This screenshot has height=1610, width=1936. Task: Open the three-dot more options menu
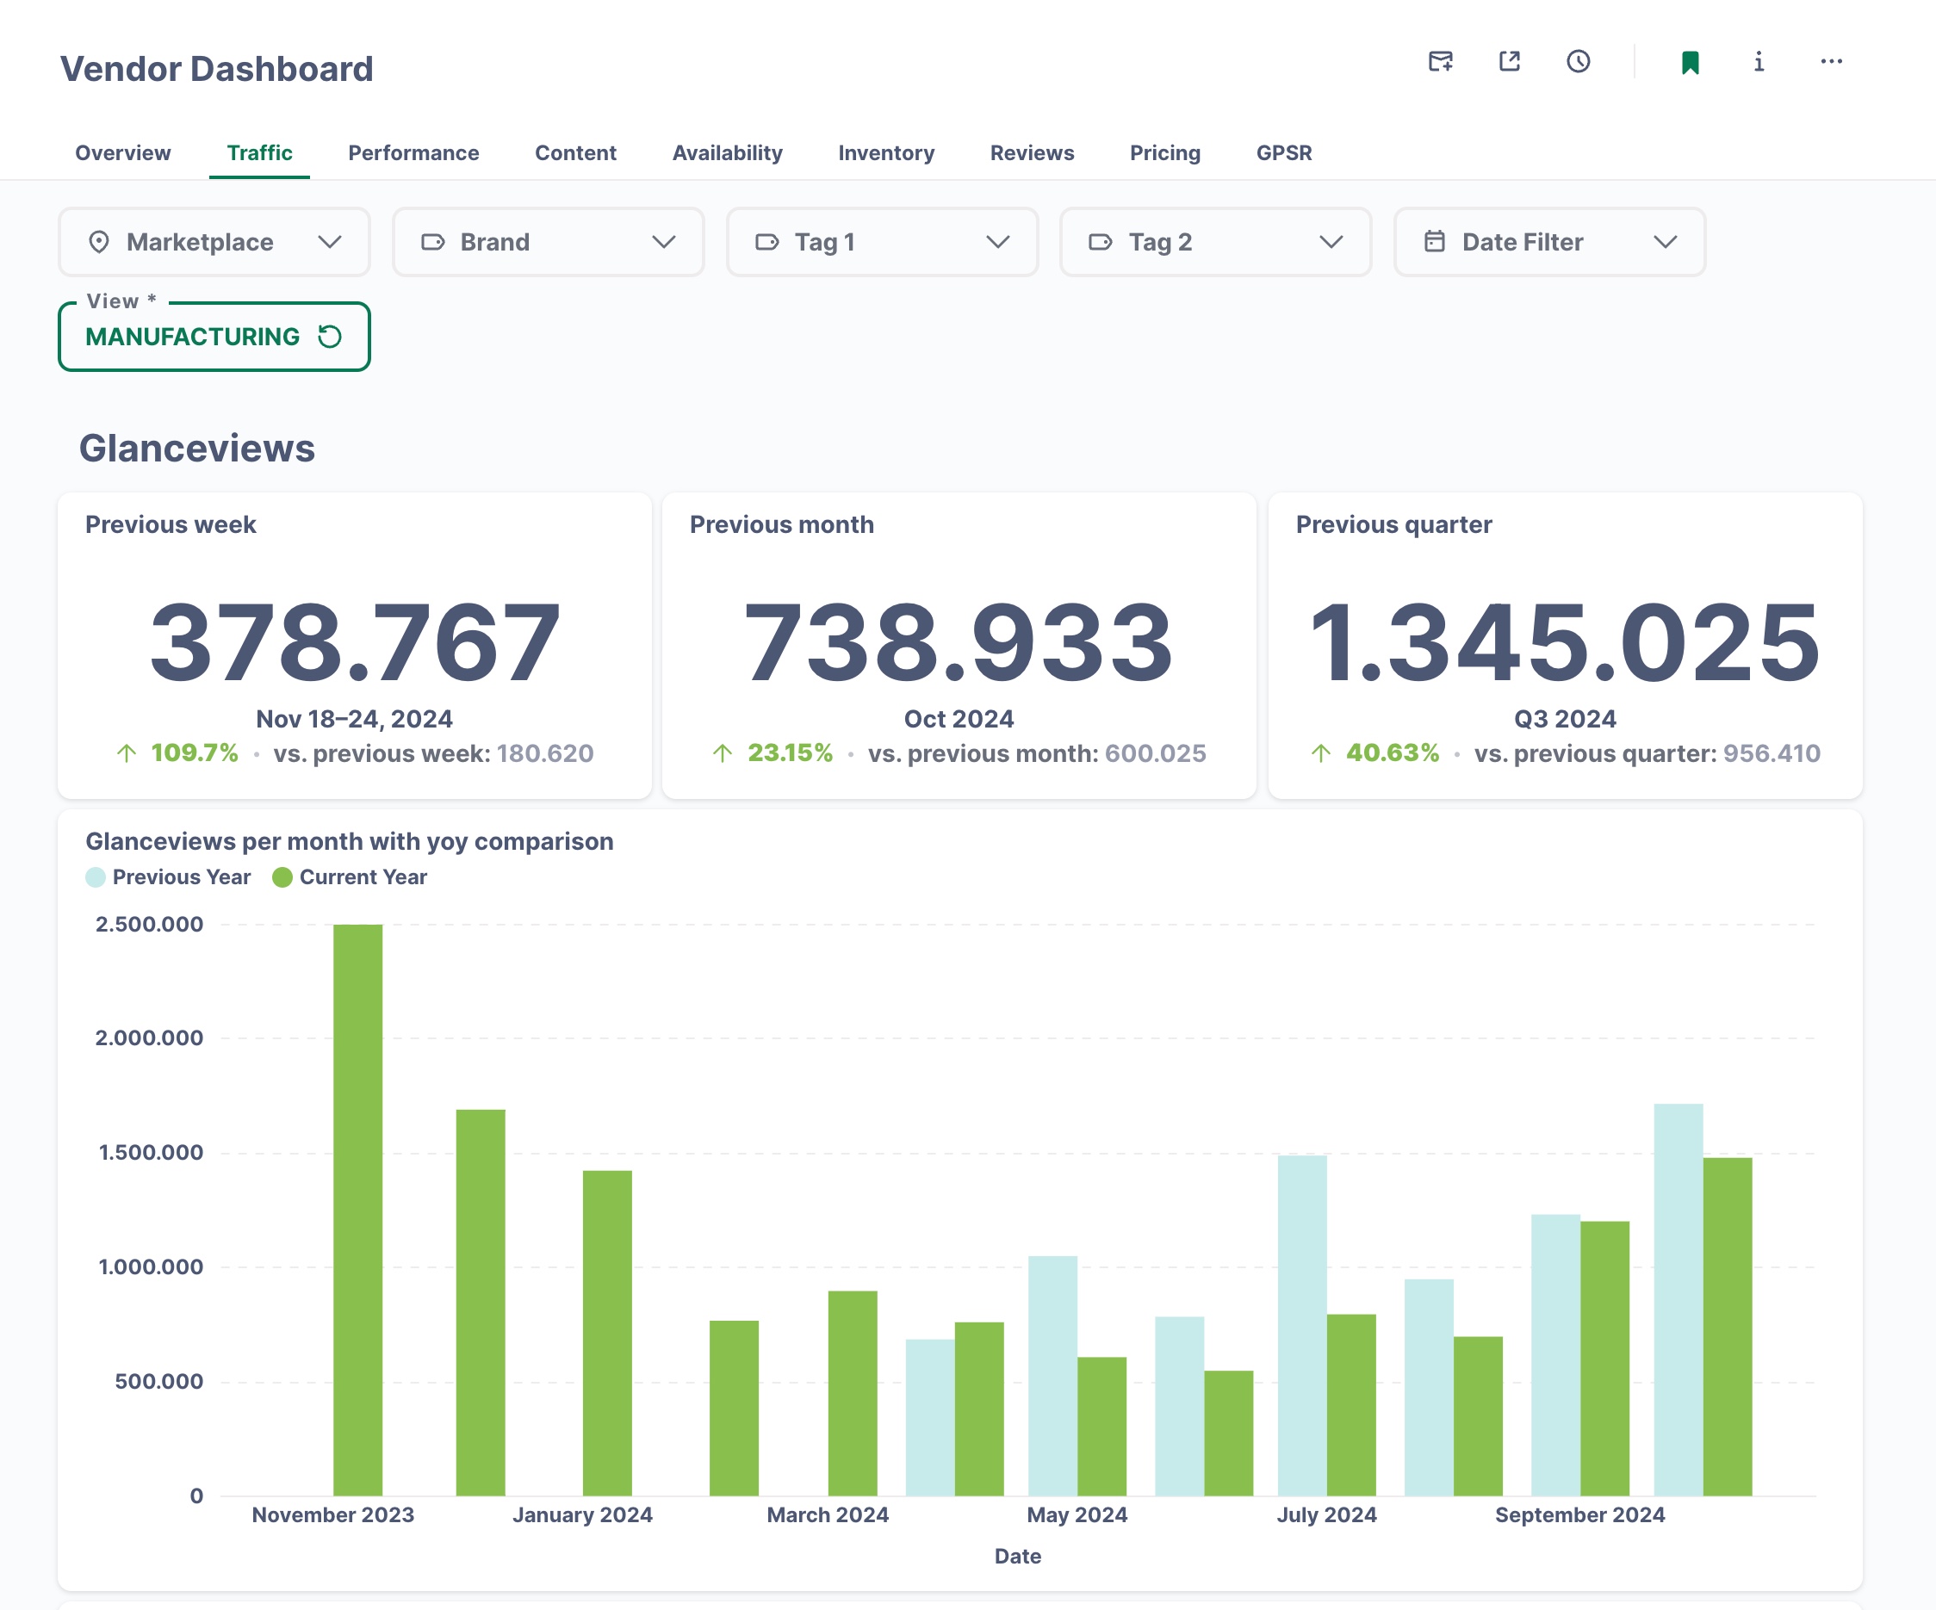tap(1831, 62)
